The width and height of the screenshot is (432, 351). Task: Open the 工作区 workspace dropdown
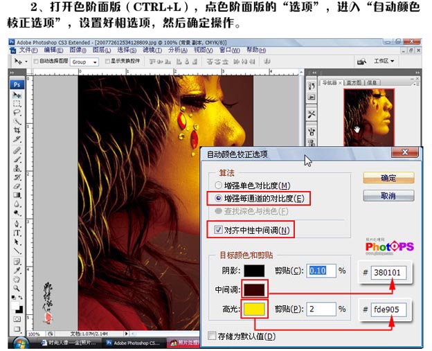pyautogui.click(x=384, y=61)
